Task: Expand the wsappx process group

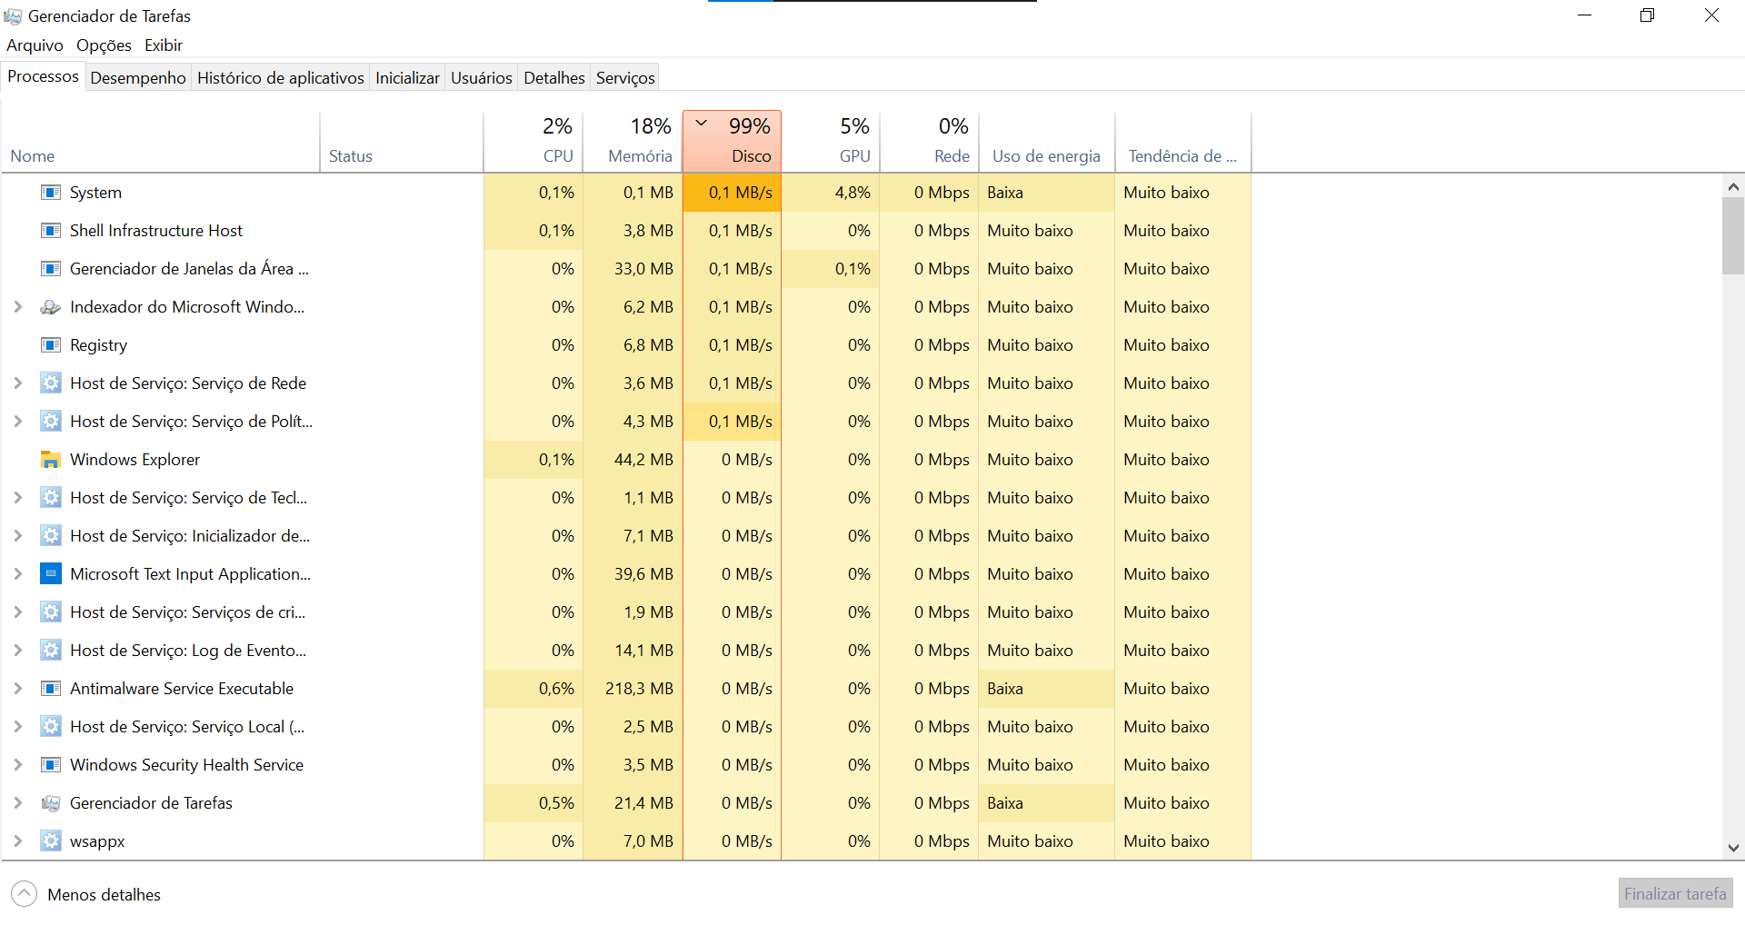Action: (17, 841)
